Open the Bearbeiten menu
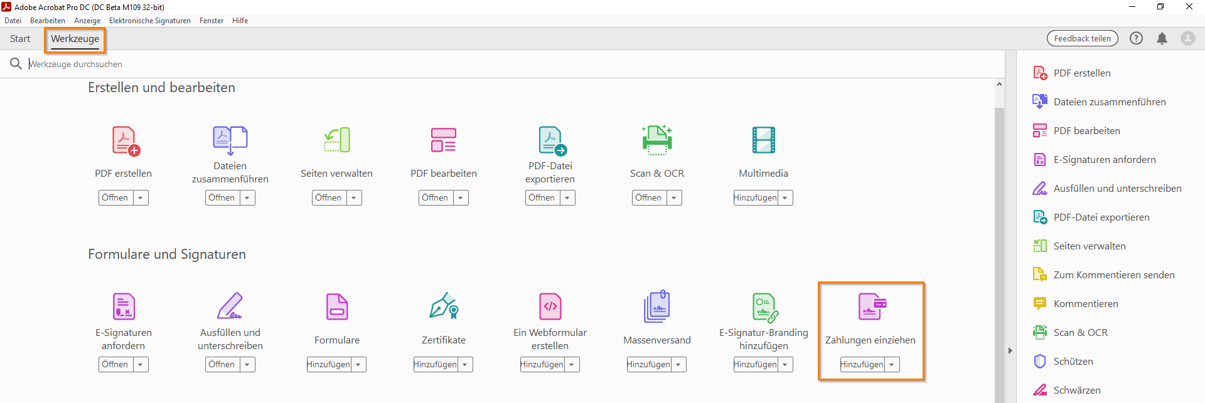This screenshot has height=403, width=1205. (x=48, y=21)
